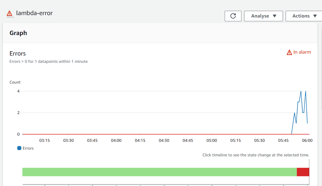Click the 05:45 time axis label
The height and width of the screenshot is (186, 322).
click(x=283, y=141)
